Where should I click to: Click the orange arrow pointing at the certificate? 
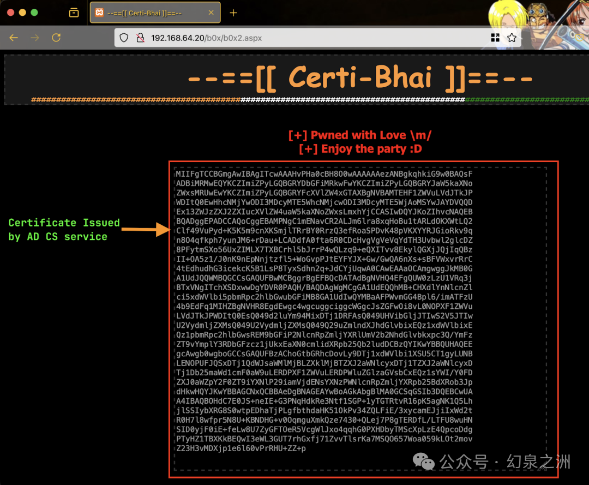pos(146,229)
